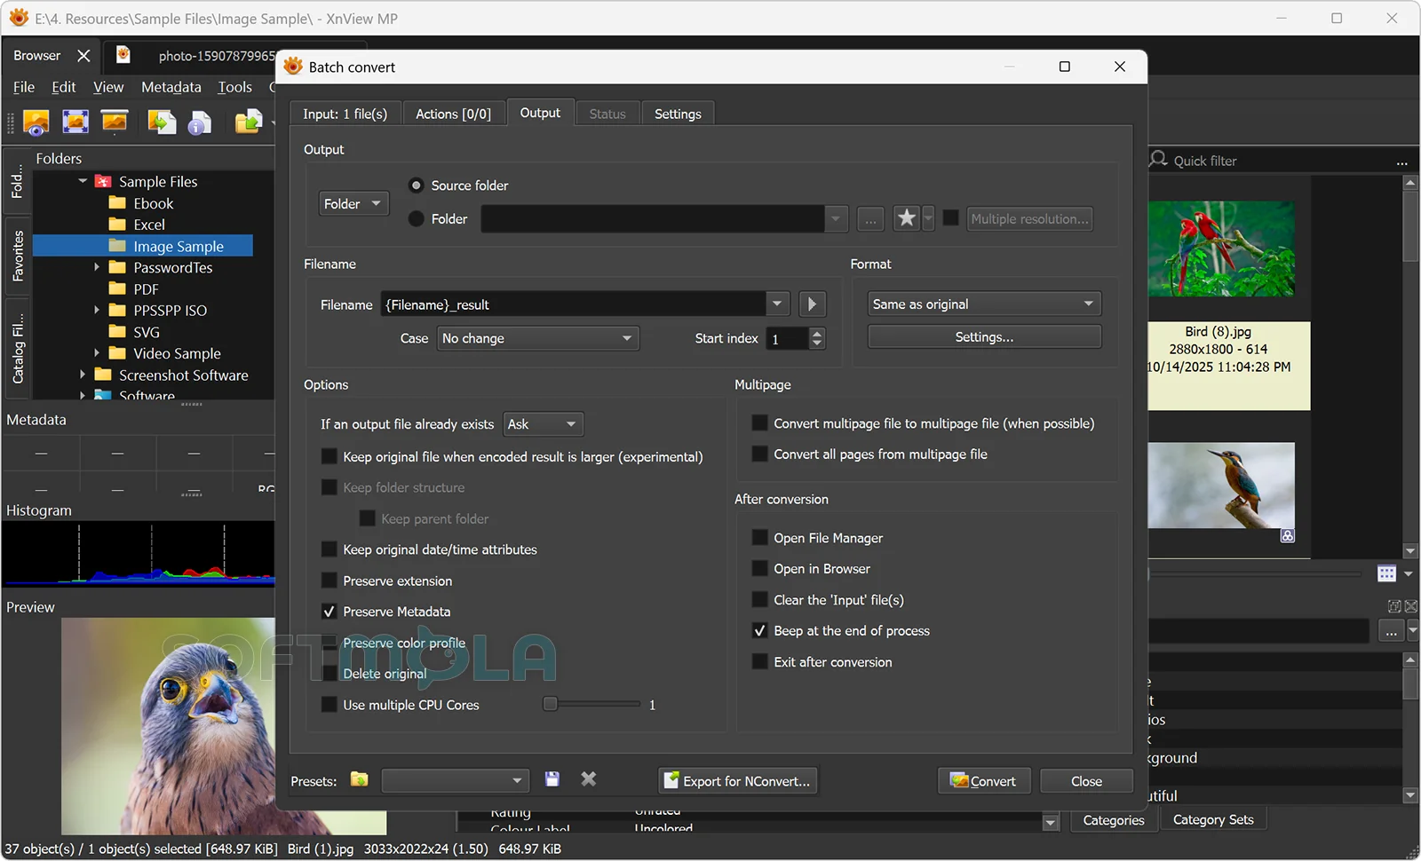This screenshot has width=1421, height=861.
Task: Click the favorite folders star icon
Action: pos(906,218)
